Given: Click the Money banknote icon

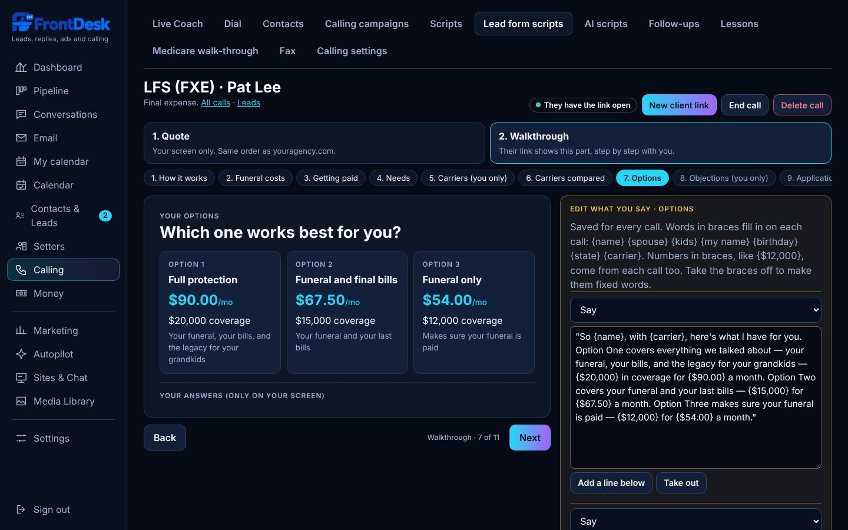Looking at the screenshot, I should pos(21,293).
